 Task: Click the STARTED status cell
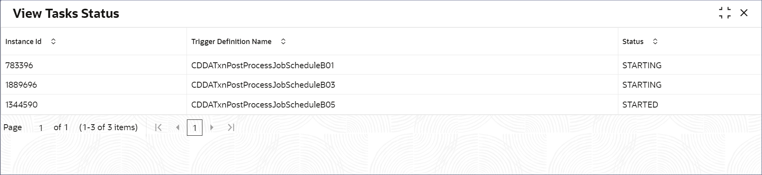click(689, 104)
